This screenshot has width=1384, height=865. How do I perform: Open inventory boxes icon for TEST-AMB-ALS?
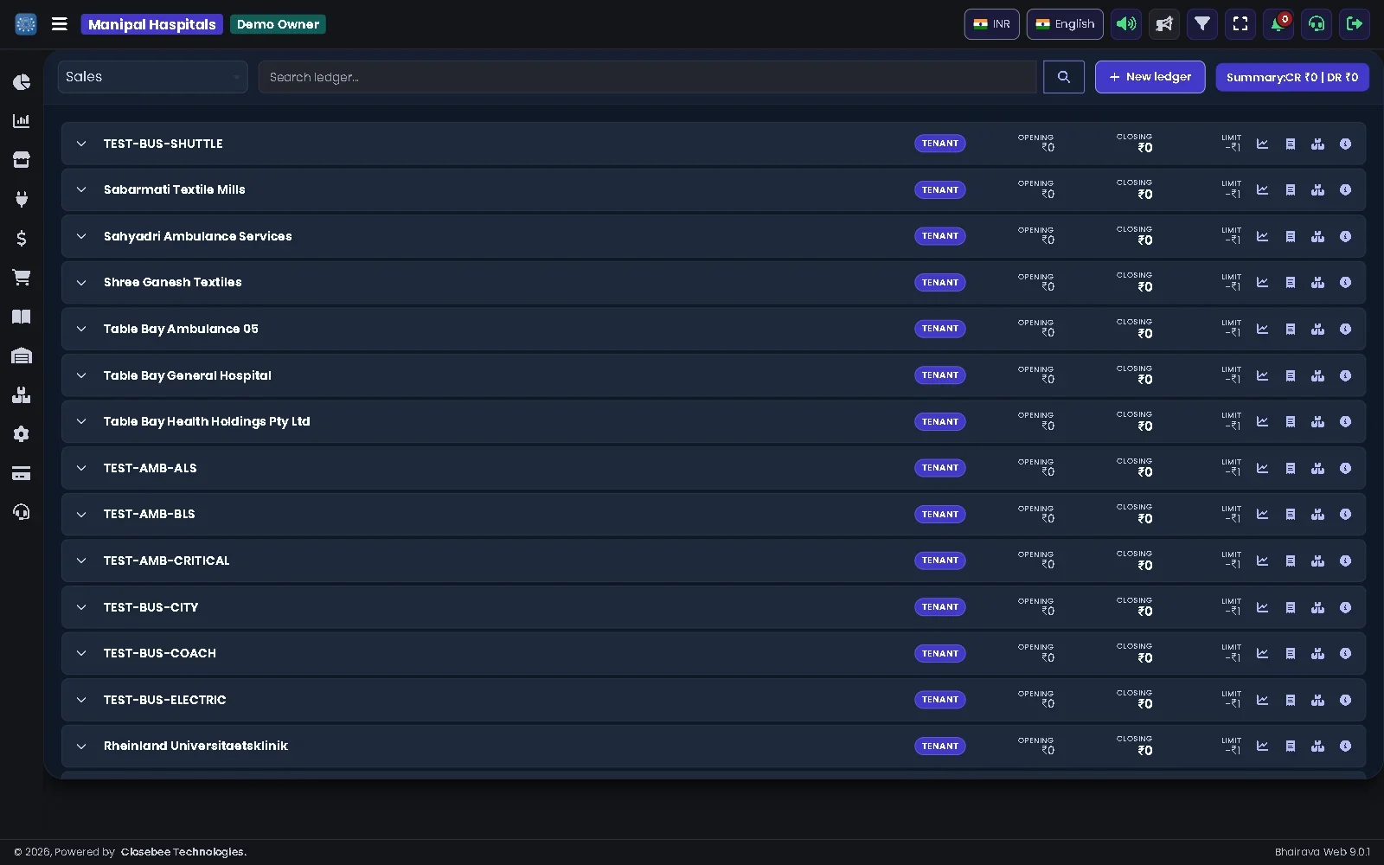(1317, 468)
